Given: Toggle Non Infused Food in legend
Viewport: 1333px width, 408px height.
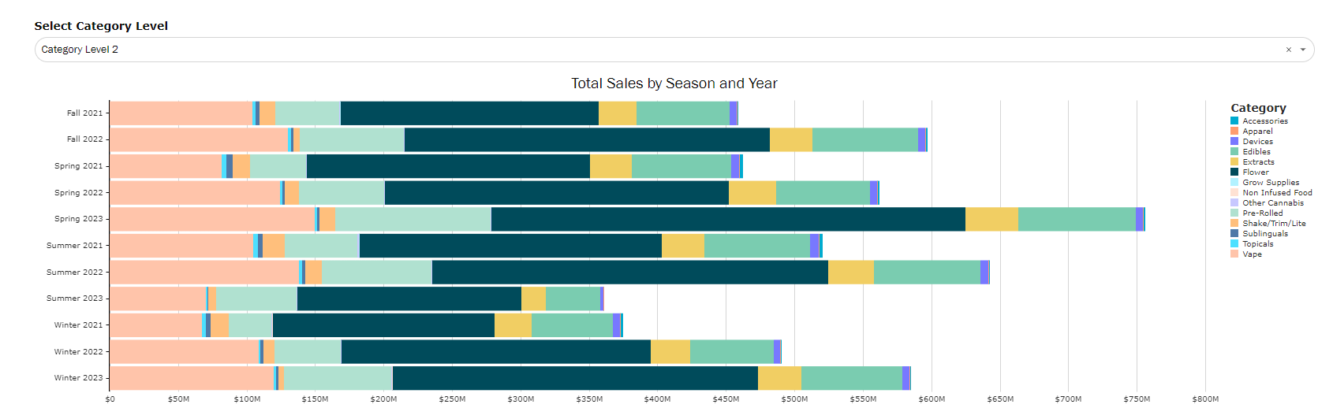Looking at the screenshot, I should pyautogui.click(x=1277, y=193).
